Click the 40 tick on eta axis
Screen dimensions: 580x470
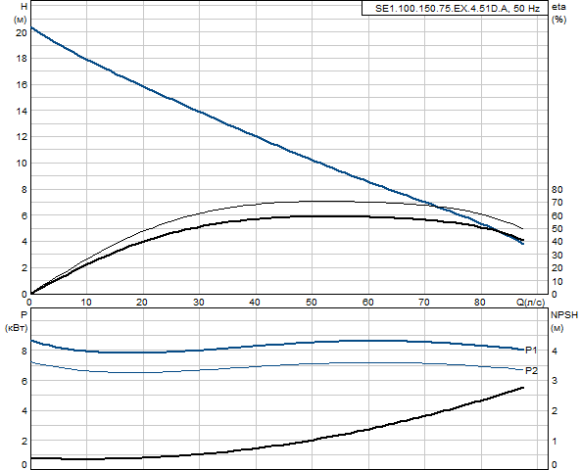(557, 242)
